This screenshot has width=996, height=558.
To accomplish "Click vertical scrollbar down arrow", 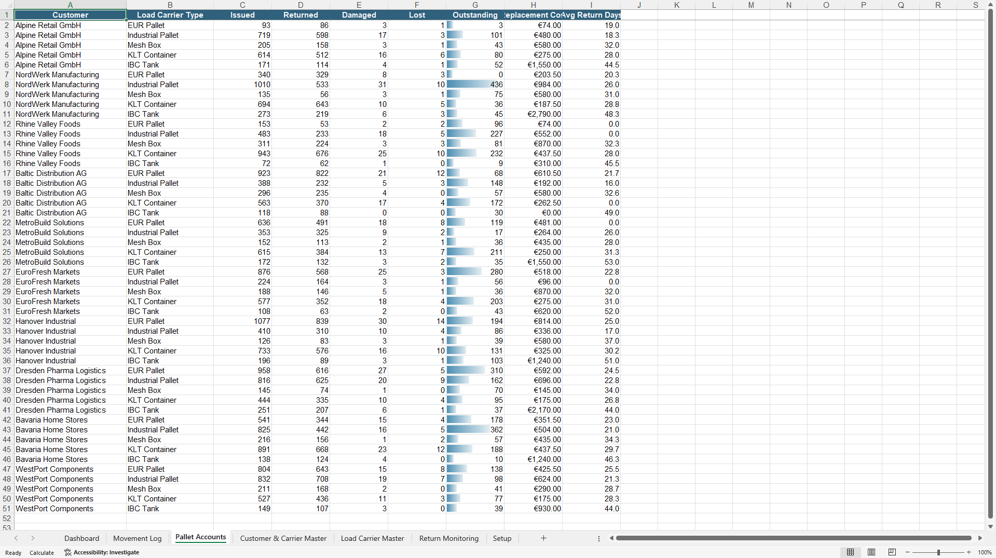I will [x=990, y=526].
